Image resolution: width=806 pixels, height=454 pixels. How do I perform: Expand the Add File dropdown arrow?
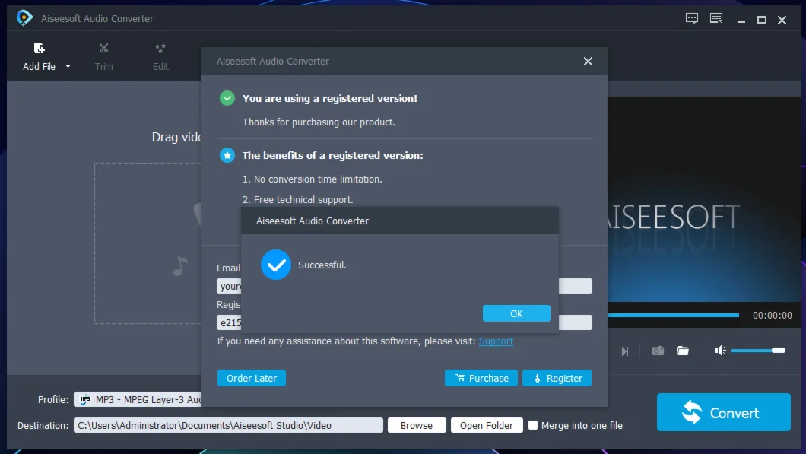(68, 67)
